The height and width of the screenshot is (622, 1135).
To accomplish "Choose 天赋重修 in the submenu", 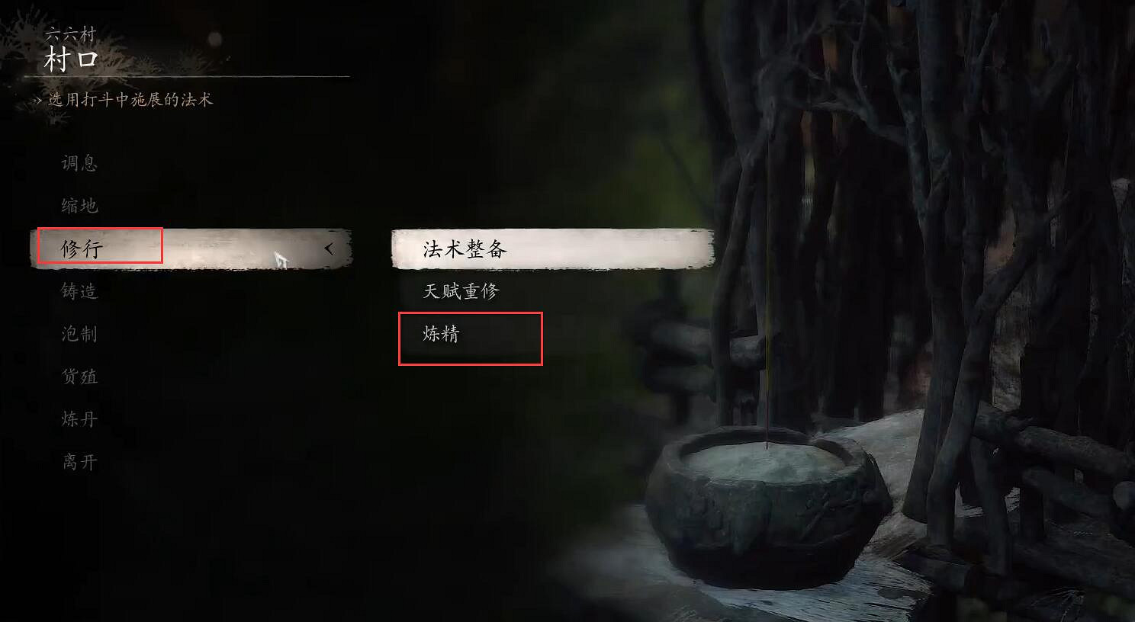I will (x=461, y=291).
